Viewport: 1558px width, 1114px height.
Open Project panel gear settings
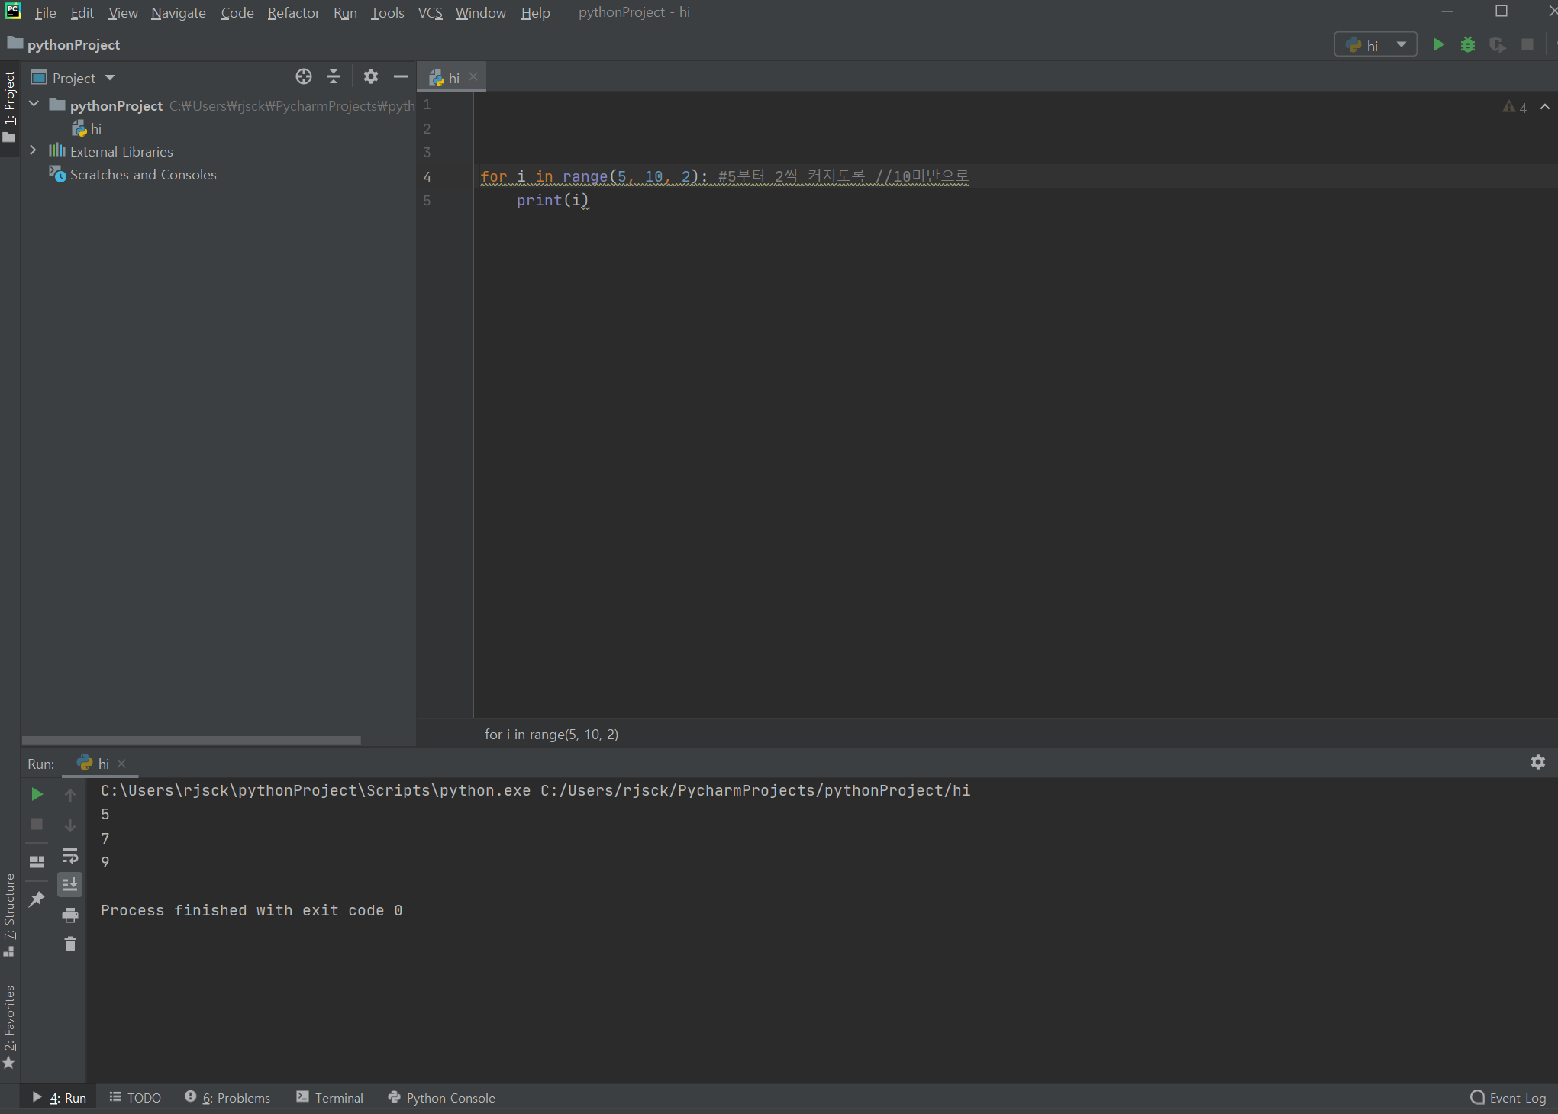[371, 77]
